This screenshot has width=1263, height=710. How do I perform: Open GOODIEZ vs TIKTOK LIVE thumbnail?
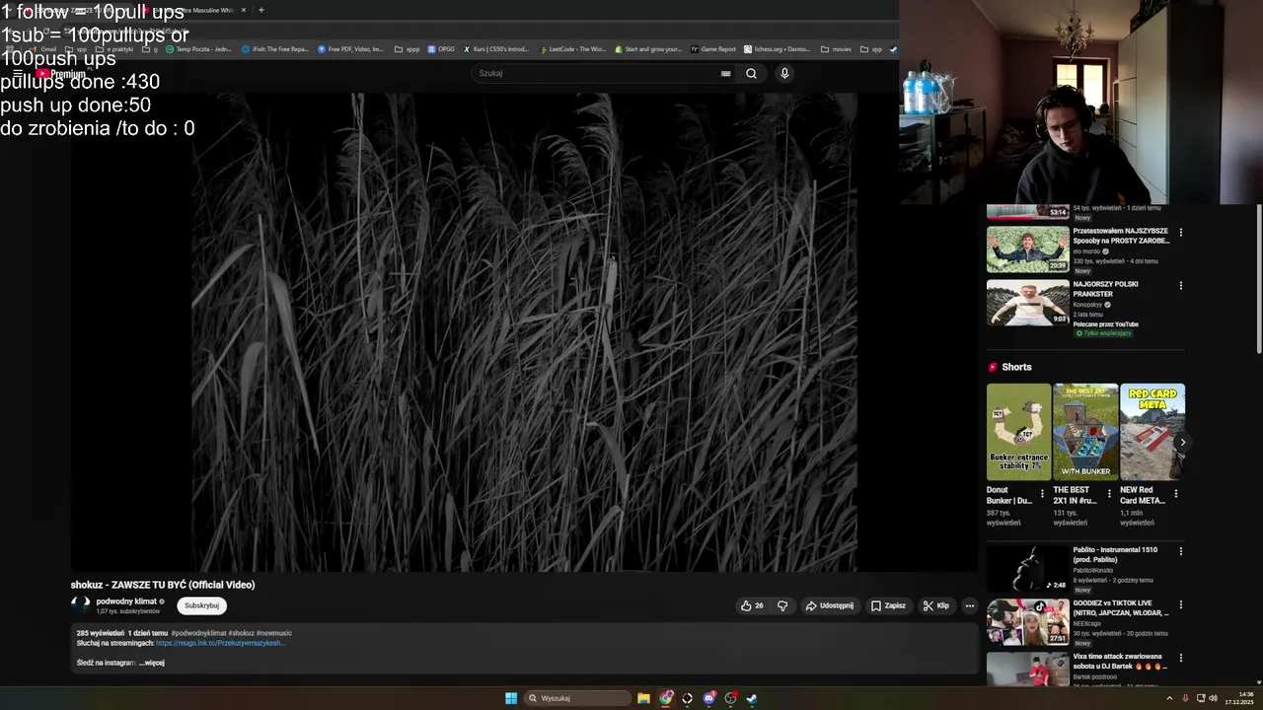(x=1027, y=621)
